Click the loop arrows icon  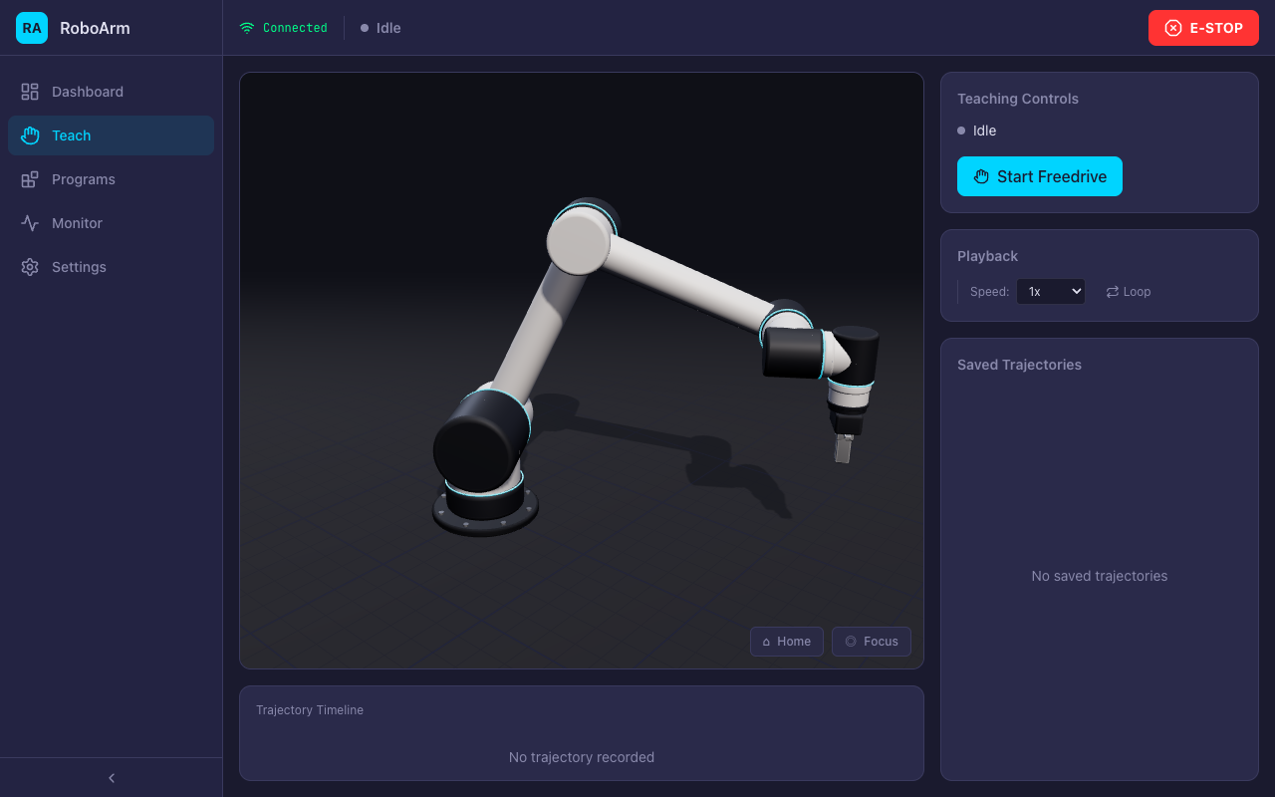tap(1112, 292)
